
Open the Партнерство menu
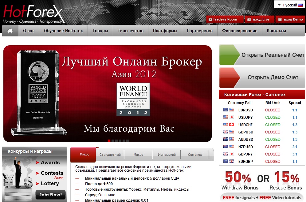(200, 31)
